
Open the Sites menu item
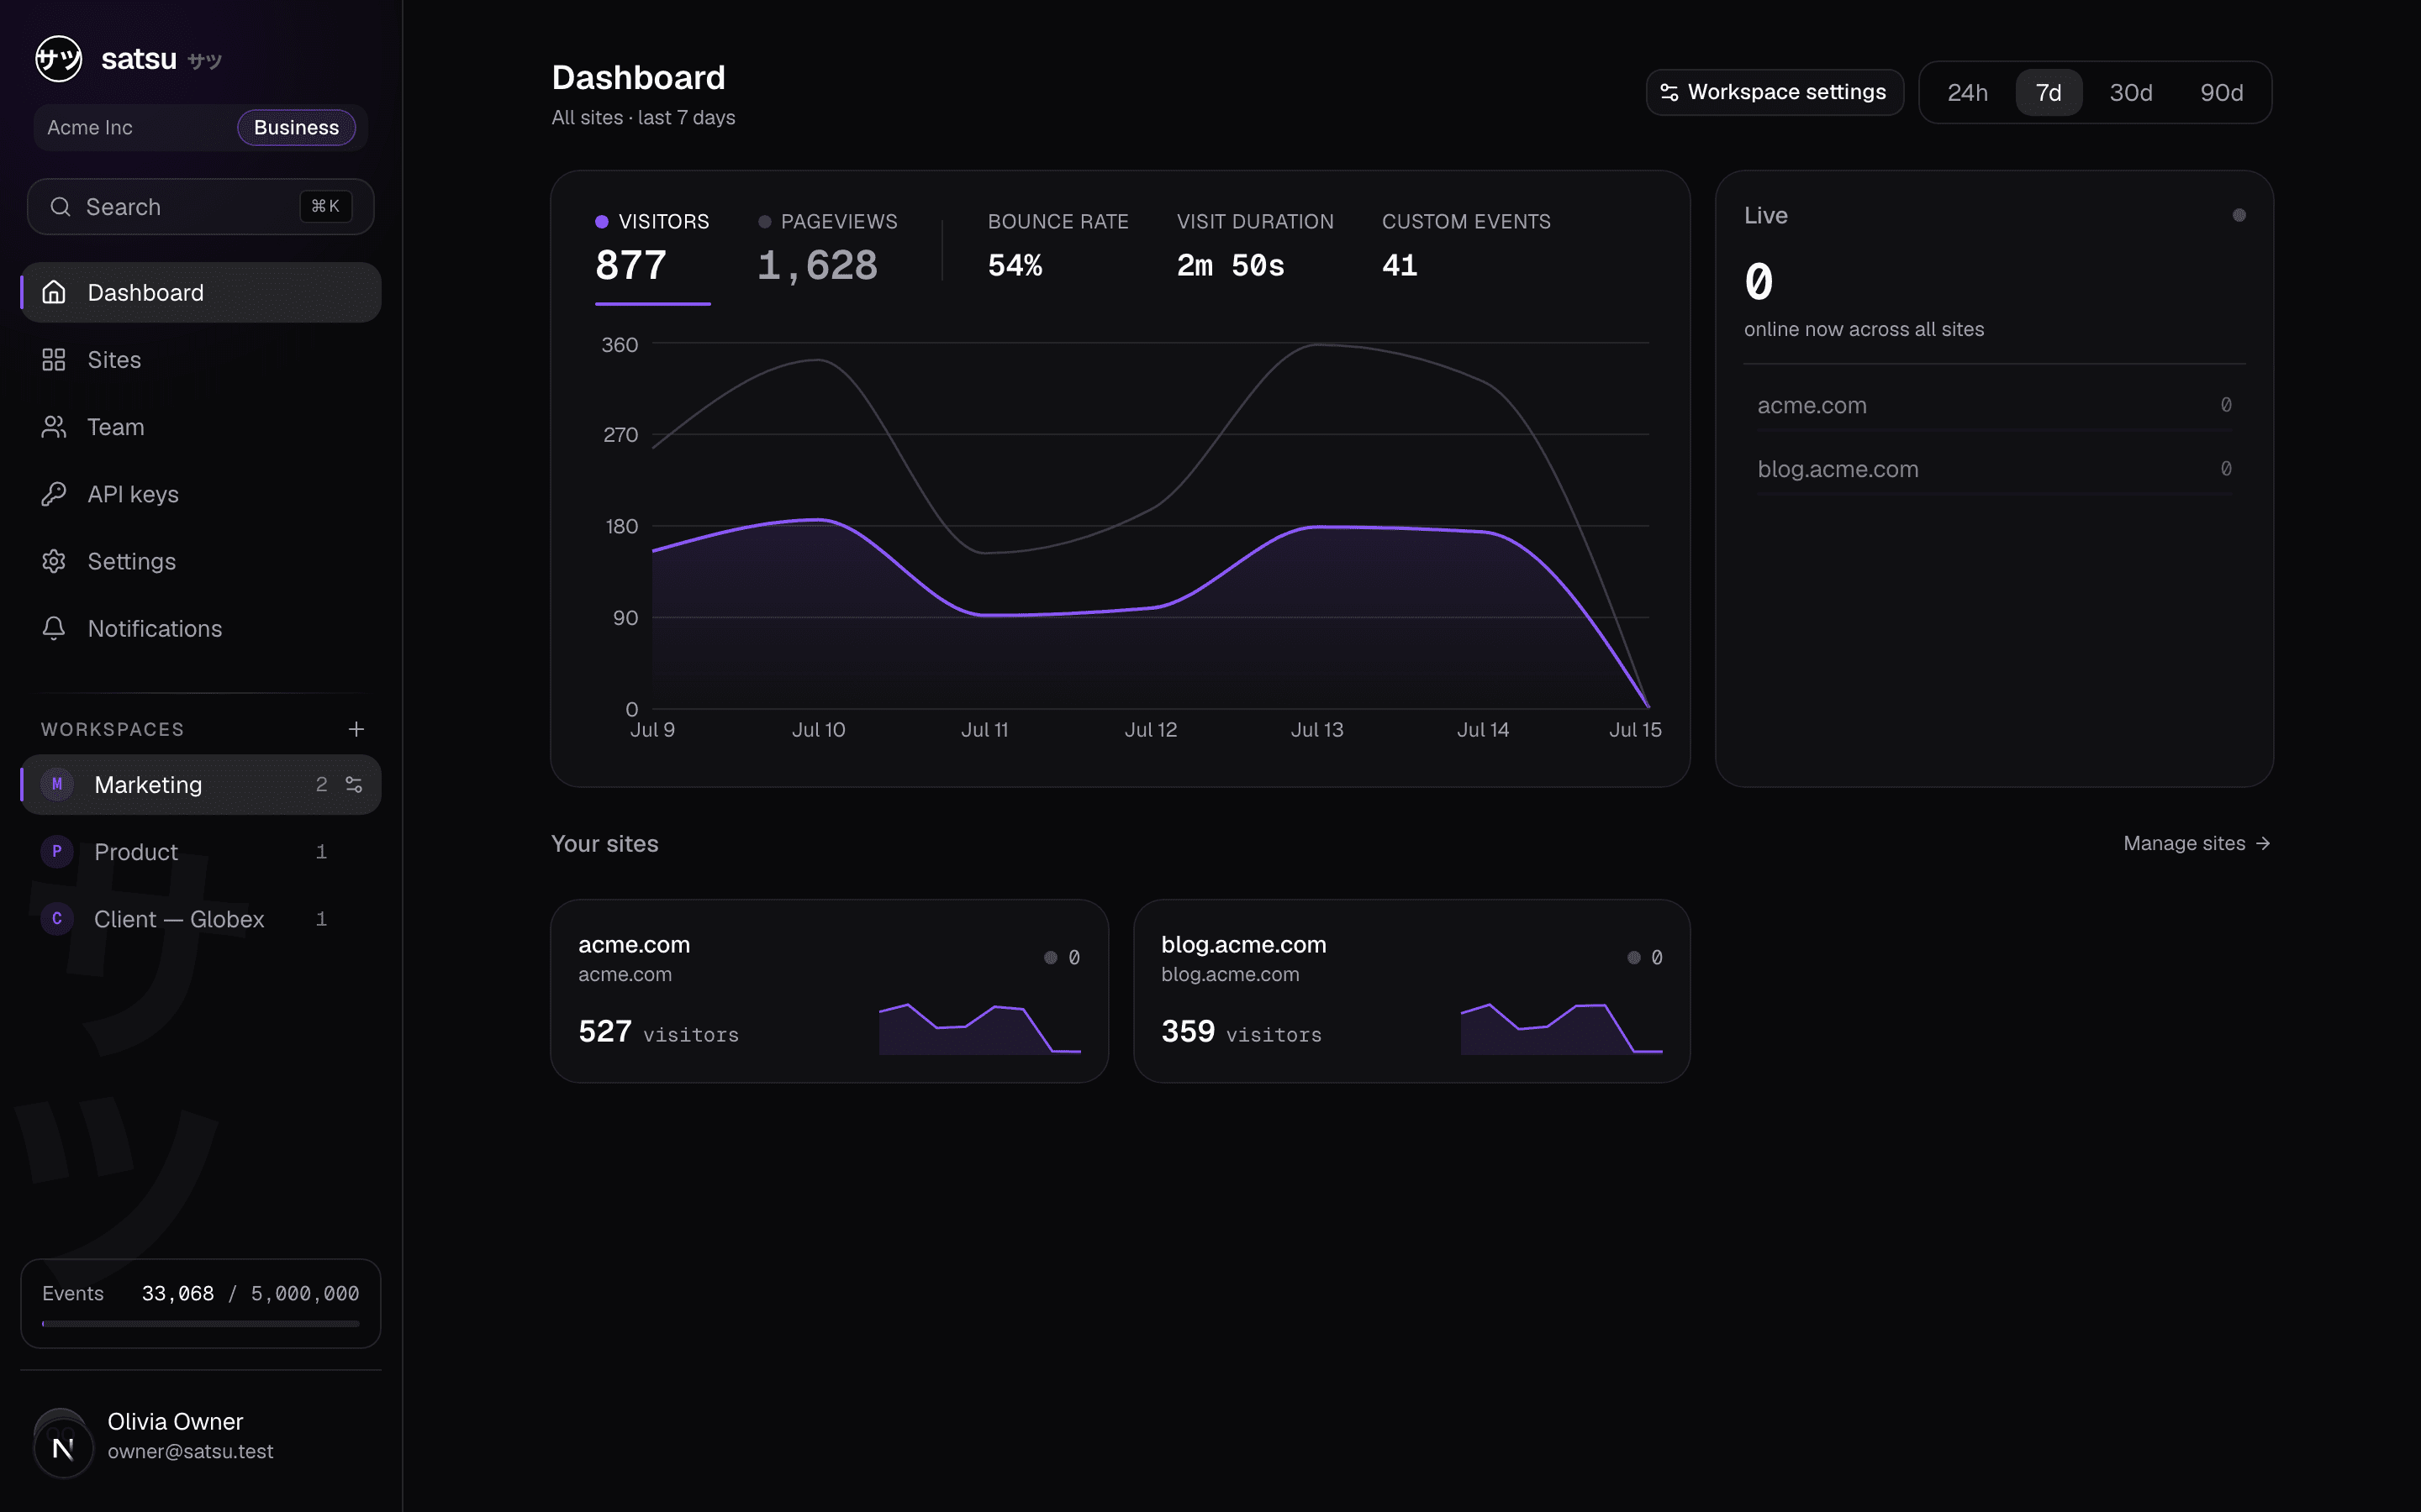click(201, 360)
